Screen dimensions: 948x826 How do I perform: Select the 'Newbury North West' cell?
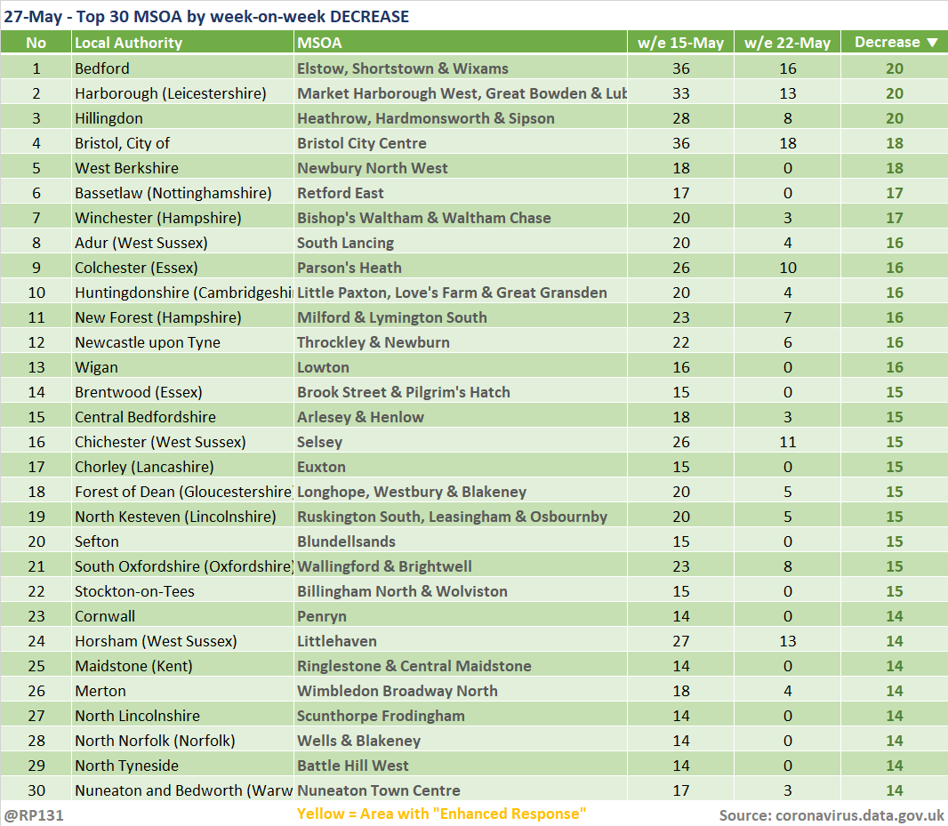(461, 167)
